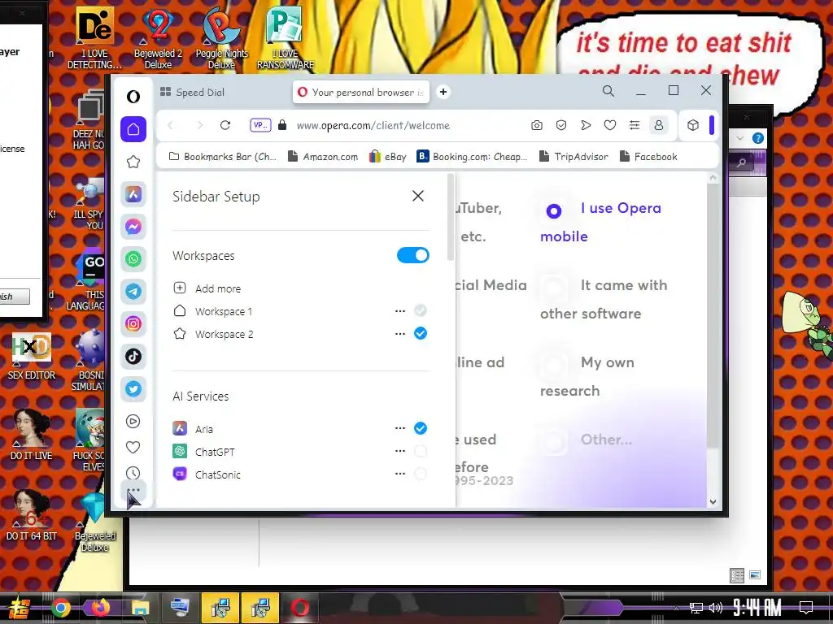This screenshot has width=833, height=624.
Task: Open Twitter in the Opera sidebar
Action: [133, 389]
